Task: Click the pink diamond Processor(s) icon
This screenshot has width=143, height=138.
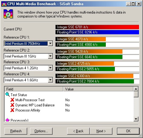Action: (x=7, y=120)
